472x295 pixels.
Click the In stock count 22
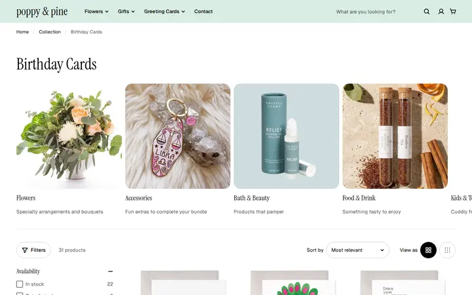click(x=110, y=284)
